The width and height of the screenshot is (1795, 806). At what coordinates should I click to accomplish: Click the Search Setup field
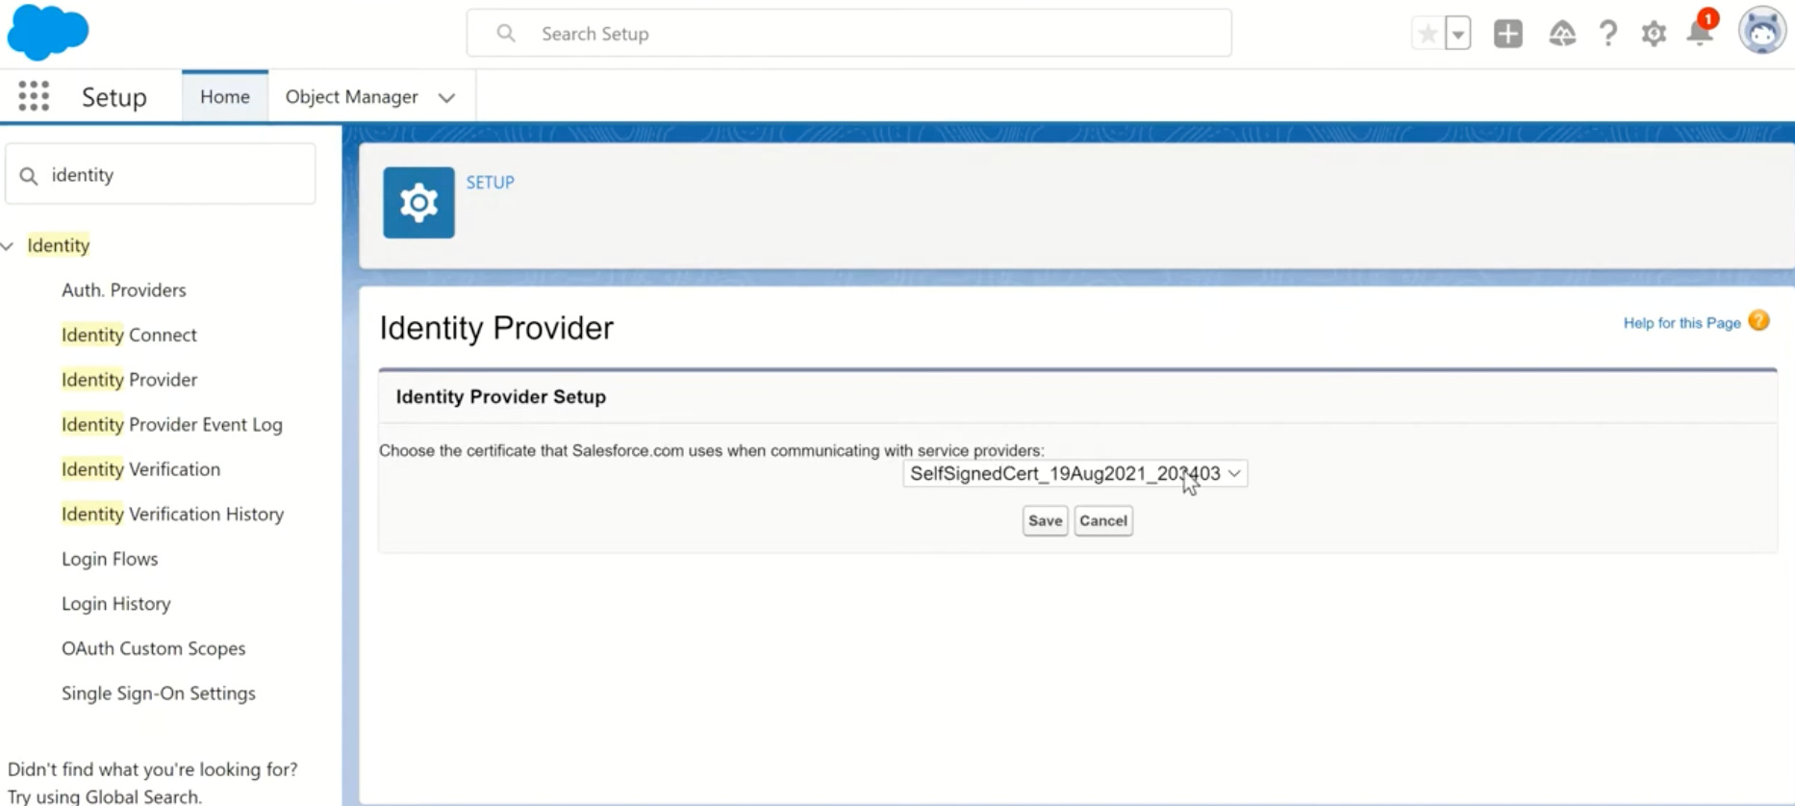pos(848,34)
